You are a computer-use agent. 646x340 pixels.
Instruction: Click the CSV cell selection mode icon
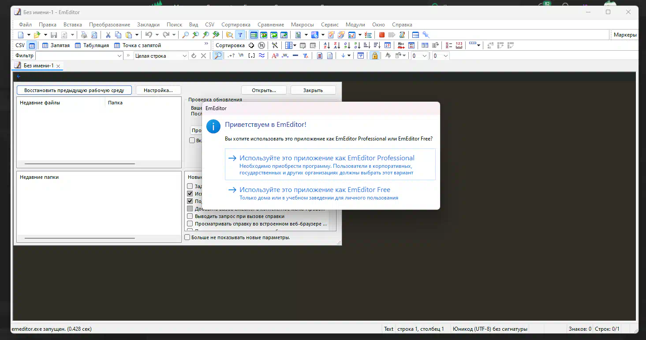point(32,45)
